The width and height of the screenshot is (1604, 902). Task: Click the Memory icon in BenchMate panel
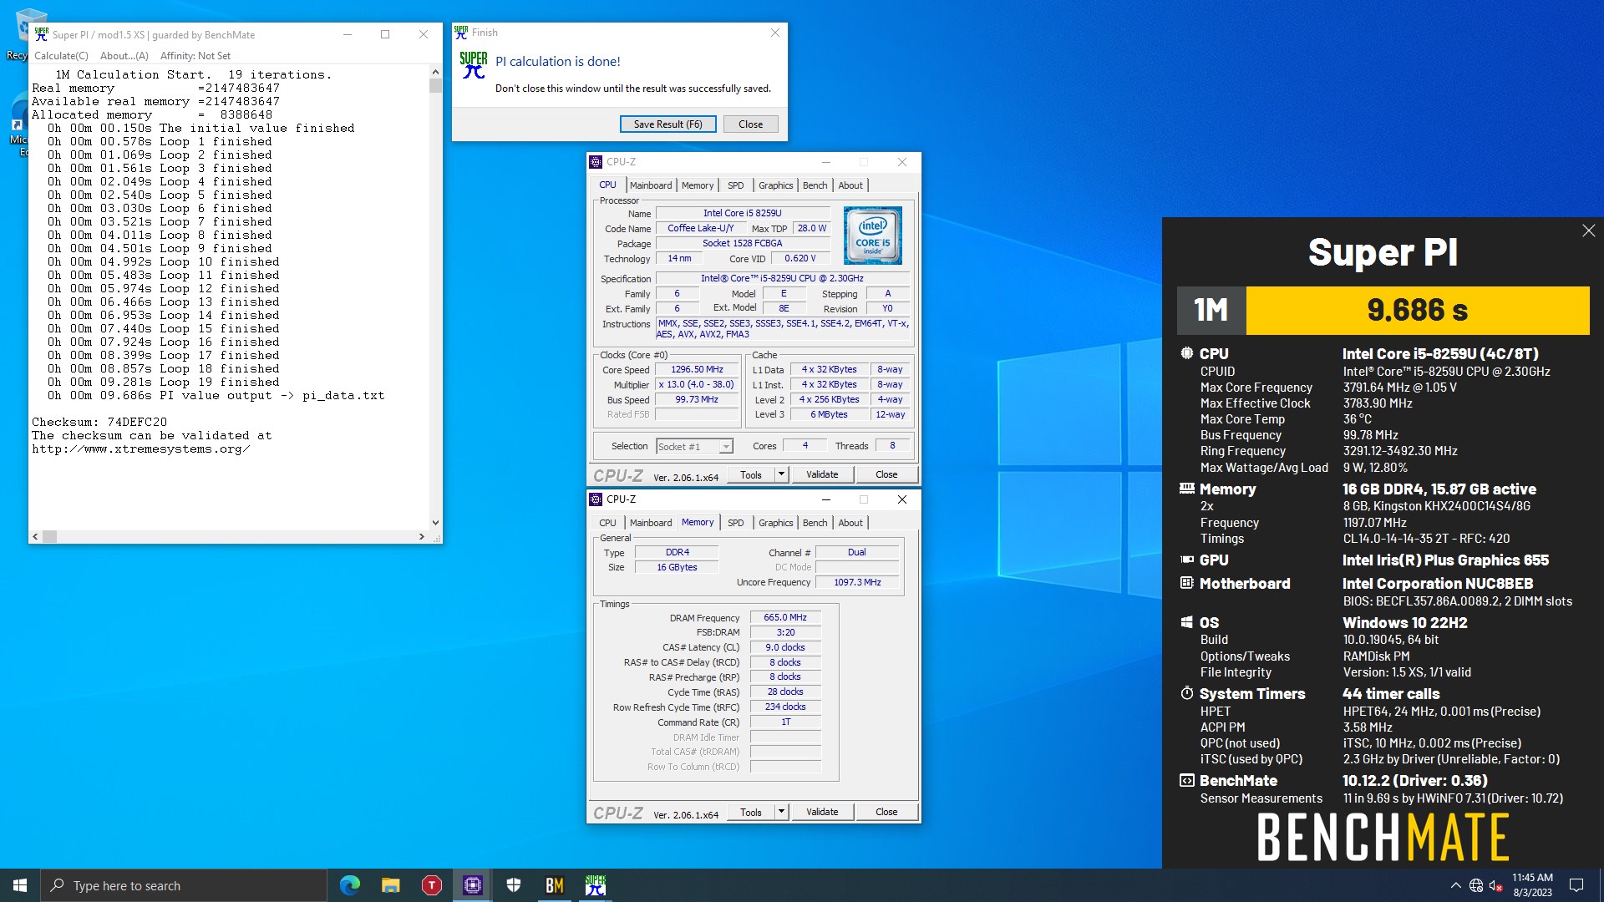click(x=1186, y=489)
